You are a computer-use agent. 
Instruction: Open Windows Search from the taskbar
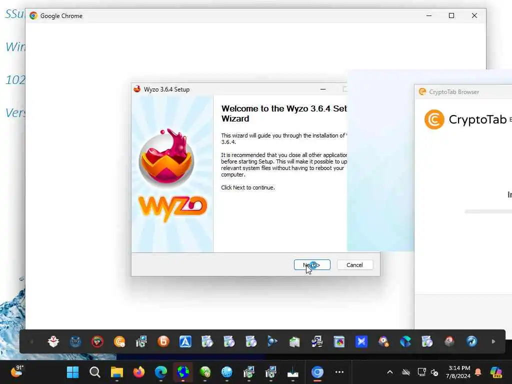tap(94, 372)
